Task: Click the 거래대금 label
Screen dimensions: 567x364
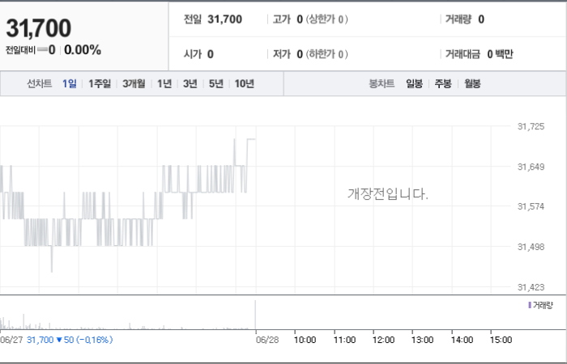Action: point(463,54)
